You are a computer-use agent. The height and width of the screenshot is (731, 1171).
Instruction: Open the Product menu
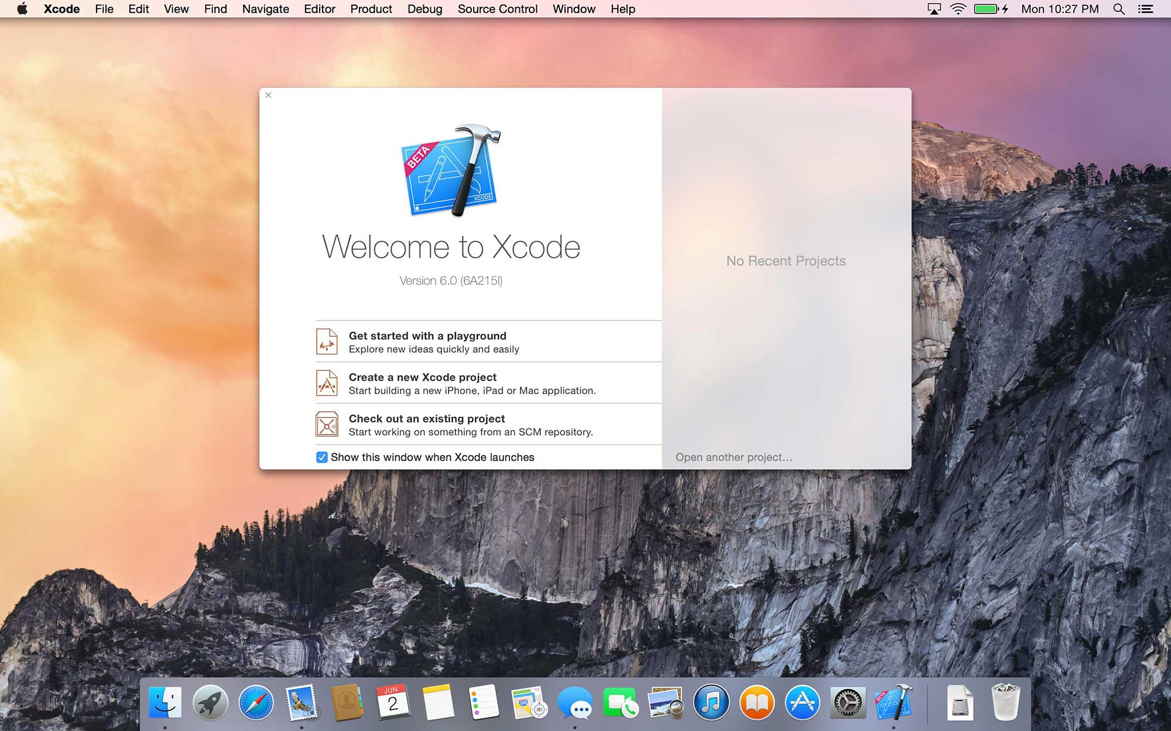coord(371,9)
